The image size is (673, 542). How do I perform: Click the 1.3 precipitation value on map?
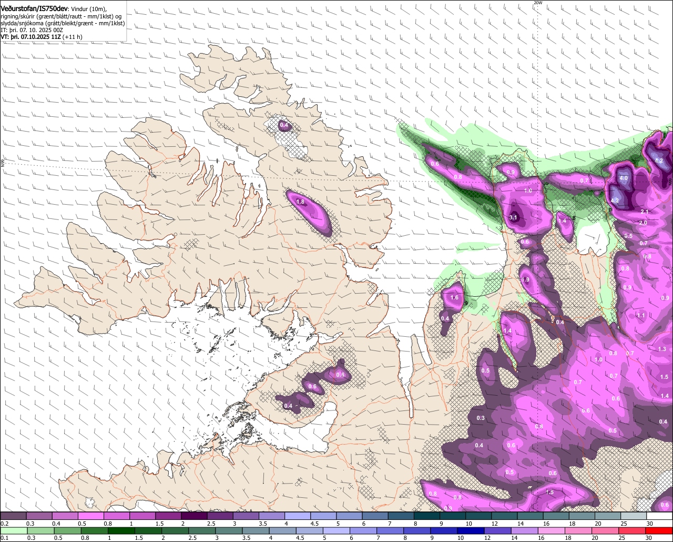coord(662,349)
